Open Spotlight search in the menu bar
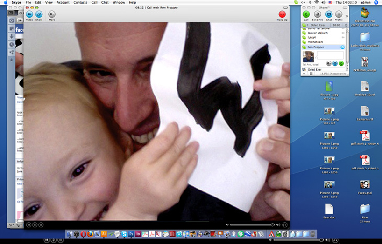This screenshot has width=382, height=244. pyautogui.click(x=376, y=2)
